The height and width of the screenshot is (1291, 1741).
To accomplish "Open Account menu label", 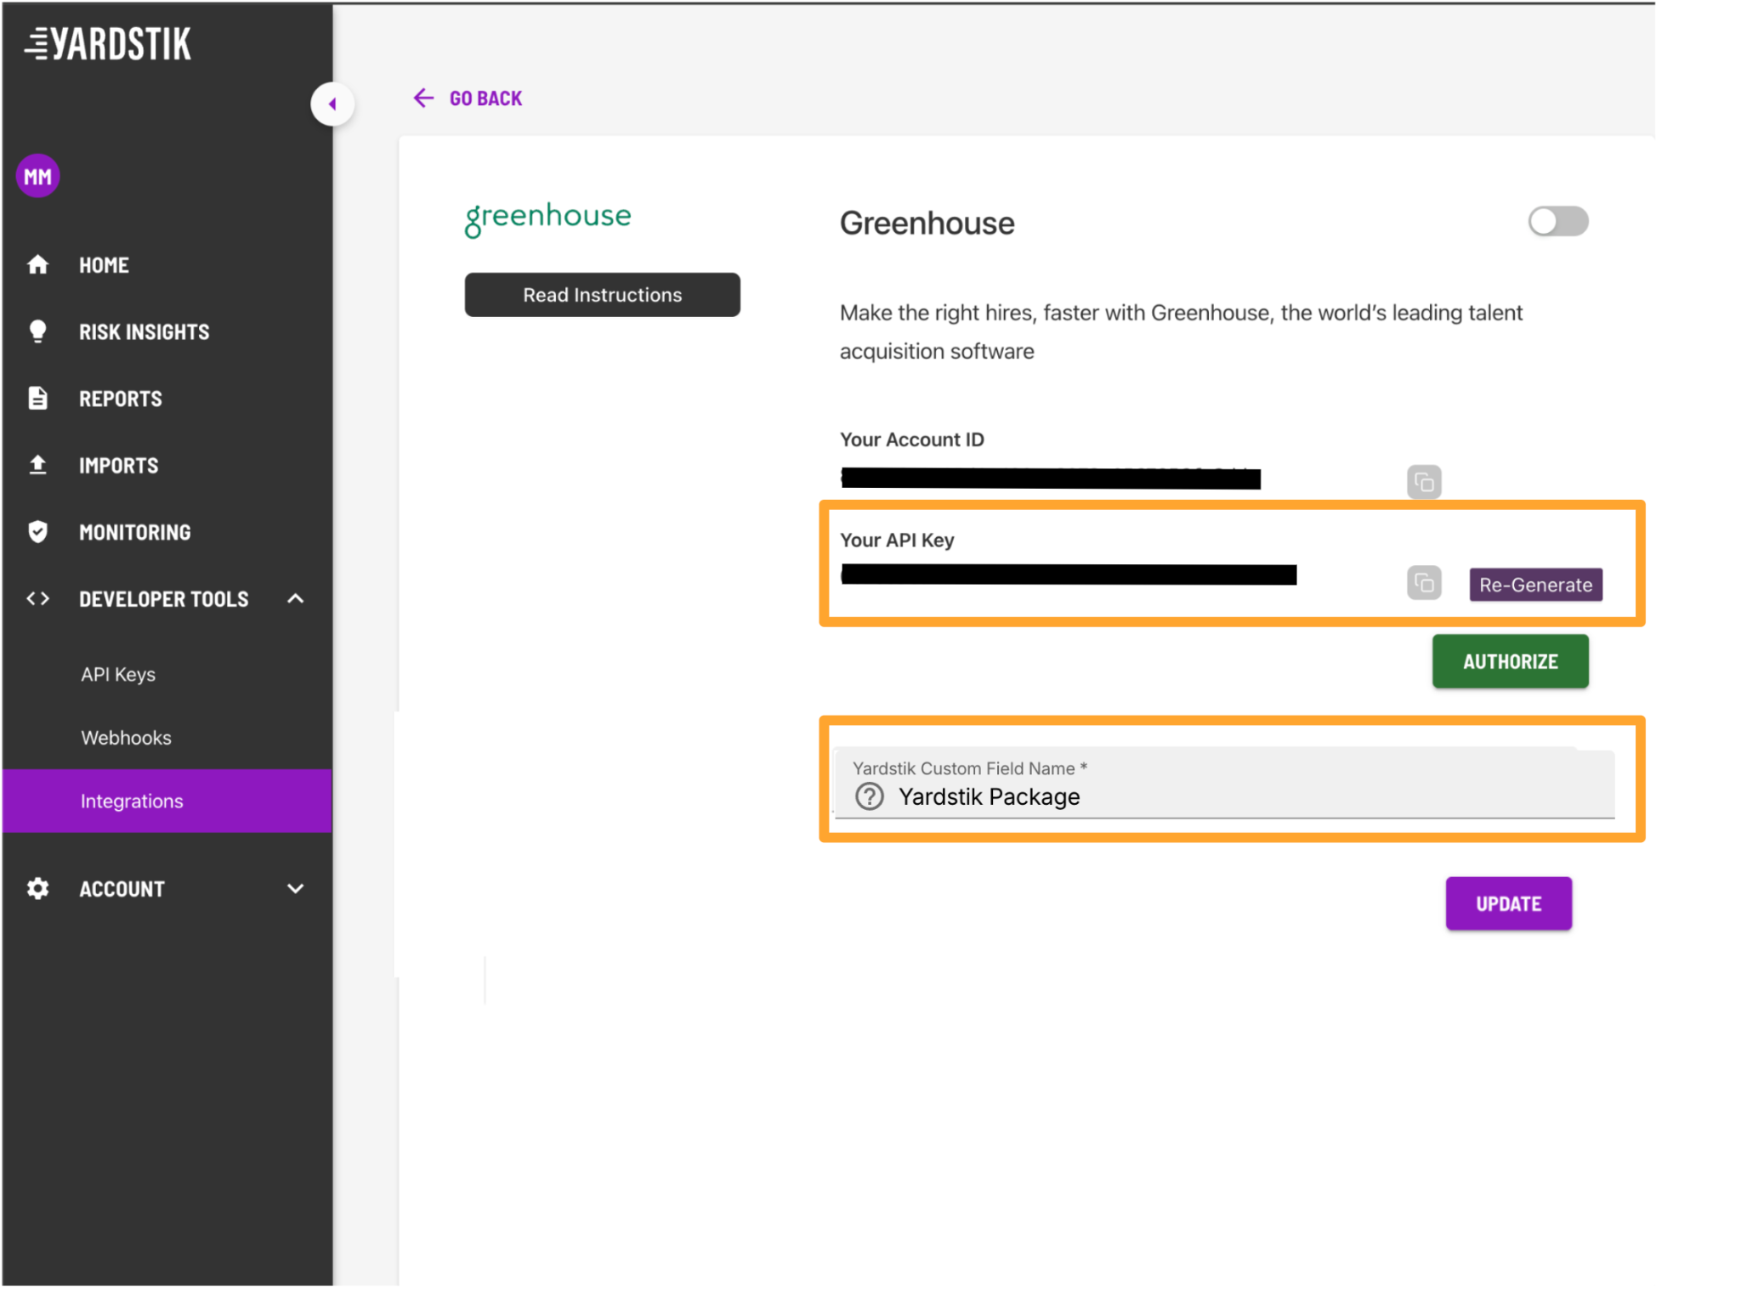I will pyautogui.click(x=122, y=889).
